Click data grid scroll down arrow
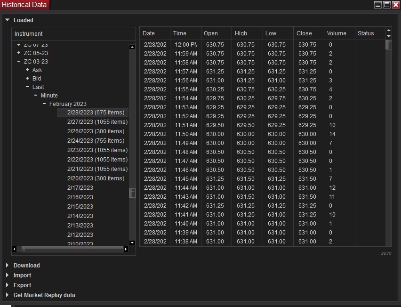Viewport: 401px width, 307px height. [x=389, y=36]
